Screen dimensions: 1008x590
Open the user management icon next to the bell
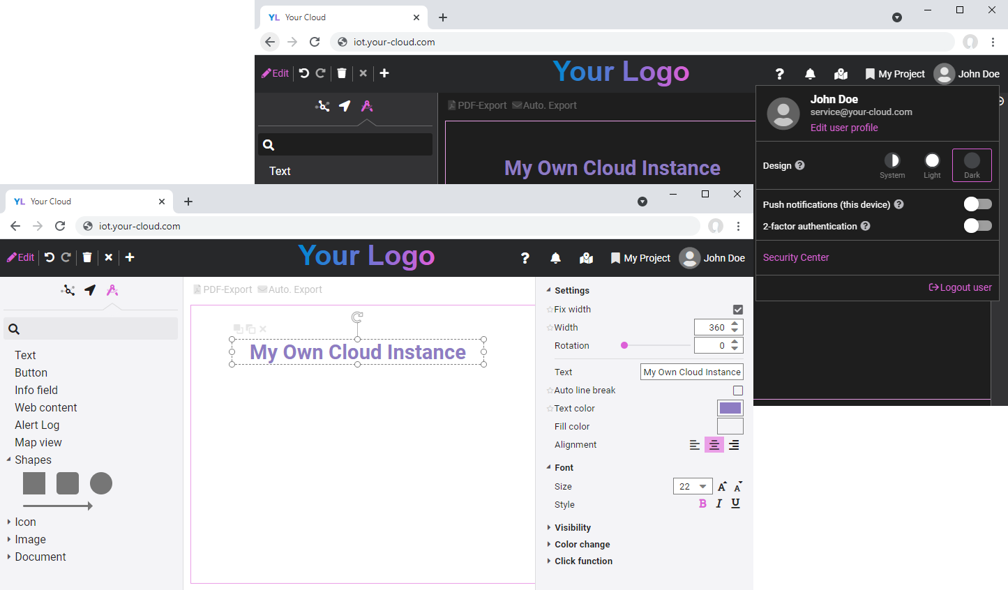pos(586,258)
